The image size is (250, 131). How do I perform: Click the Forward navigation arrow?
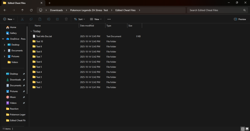pos(14,10)
